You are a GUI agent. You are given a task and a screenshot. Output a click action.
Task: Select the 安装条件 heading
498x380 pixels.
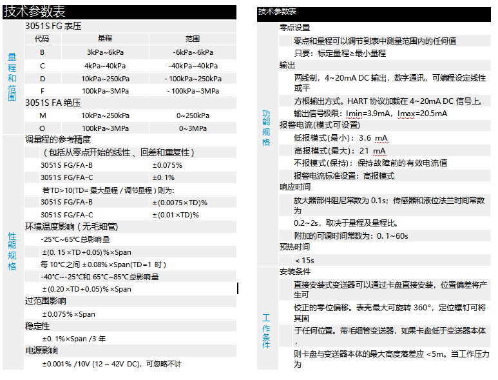[294, 271]
